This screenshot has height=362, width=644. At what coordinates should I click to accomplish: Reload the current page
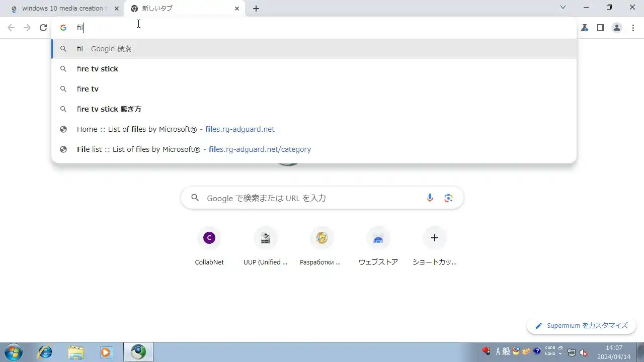pos(43,28)
